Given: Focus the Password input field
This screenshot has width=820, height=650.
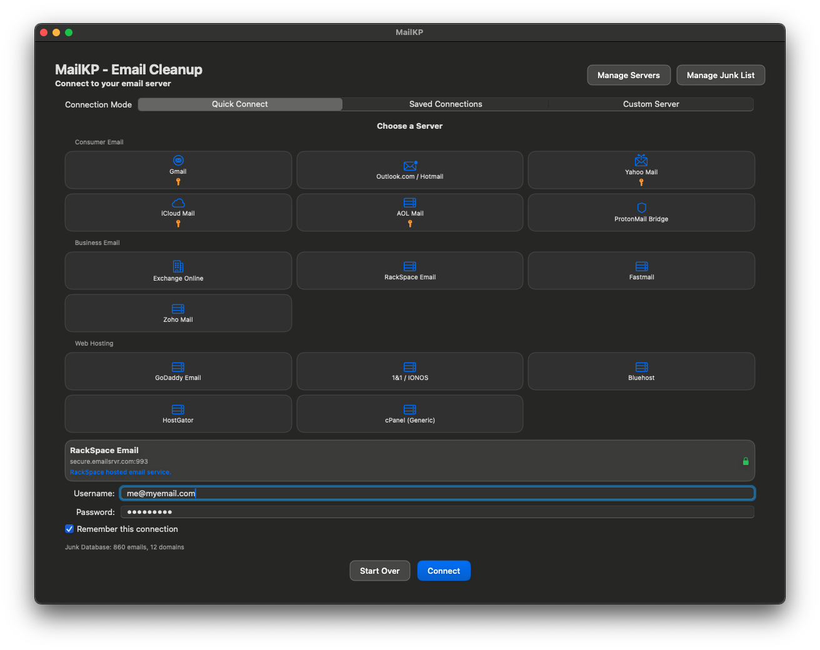Looking at the screenshot, I should click(437, 512).
